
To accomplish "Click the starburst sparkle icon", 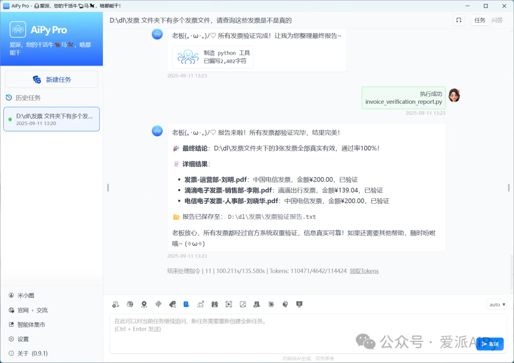I will tap(271, 304).
